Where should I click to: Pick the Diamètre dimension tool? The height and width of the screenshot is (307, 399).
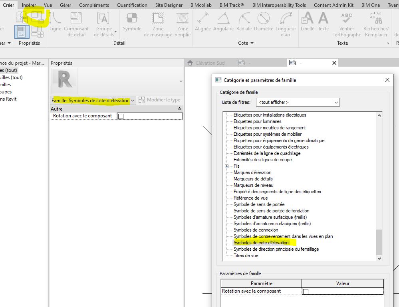(x=263, y=22)
